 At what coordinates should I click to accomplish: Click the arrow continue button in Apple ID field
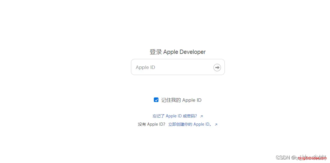click(217, 68)
